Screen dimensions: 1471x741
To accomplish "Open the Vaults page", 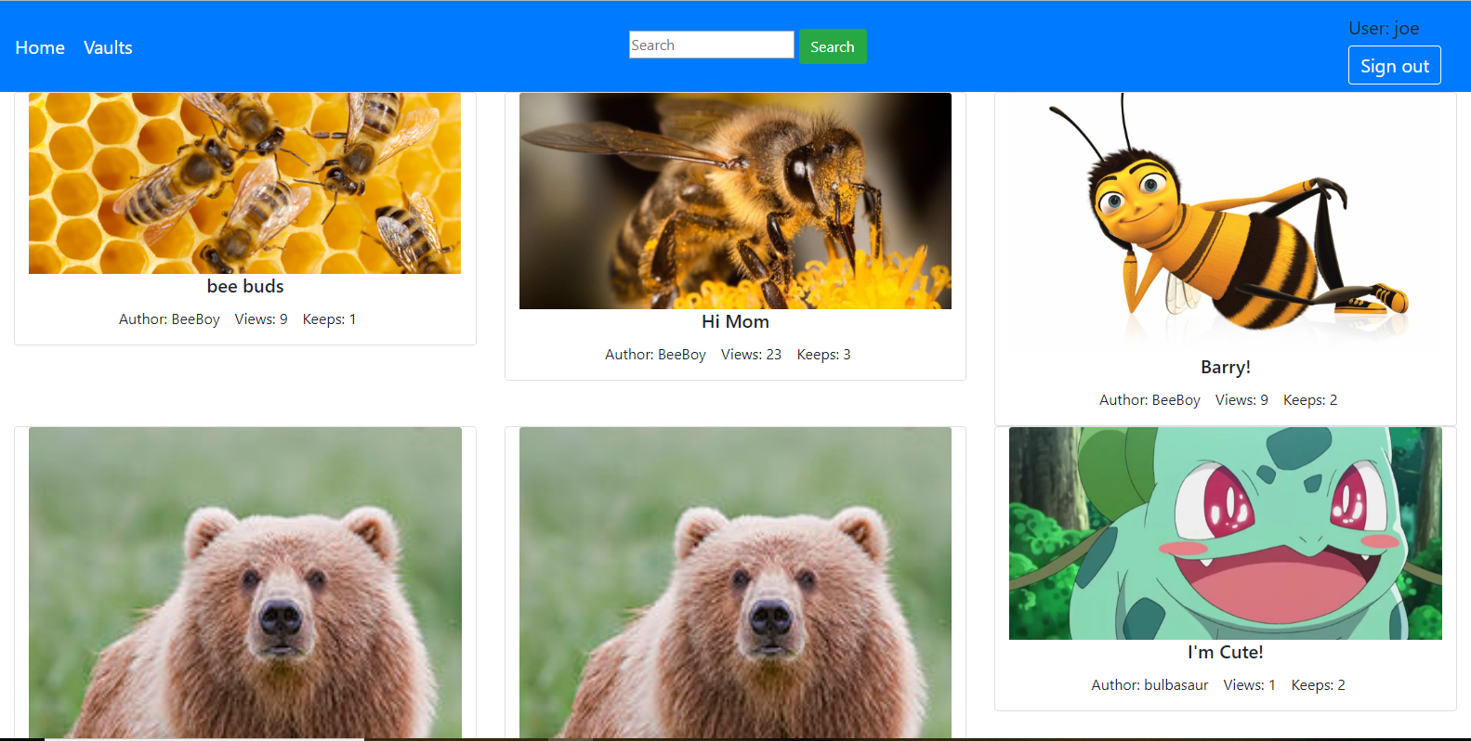I will tap(108, 47).
